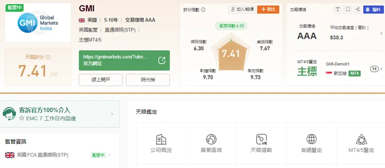Click the 監管中 badge in the FCA row
The width and height of the screenshot is (385, 168).
click(98, 155)
